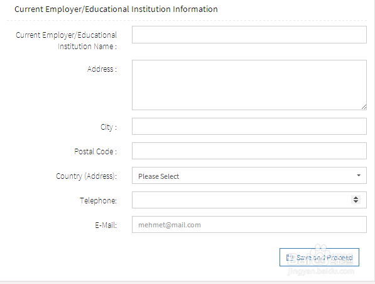Click the 'City :' label text
Screen dimensions: 375x284
coord(109,127)
